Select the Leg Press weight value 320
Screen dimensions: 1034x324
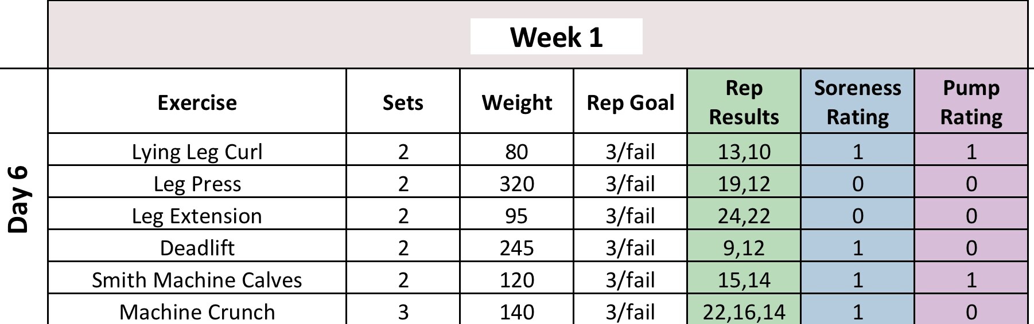(x=516, y=184)
